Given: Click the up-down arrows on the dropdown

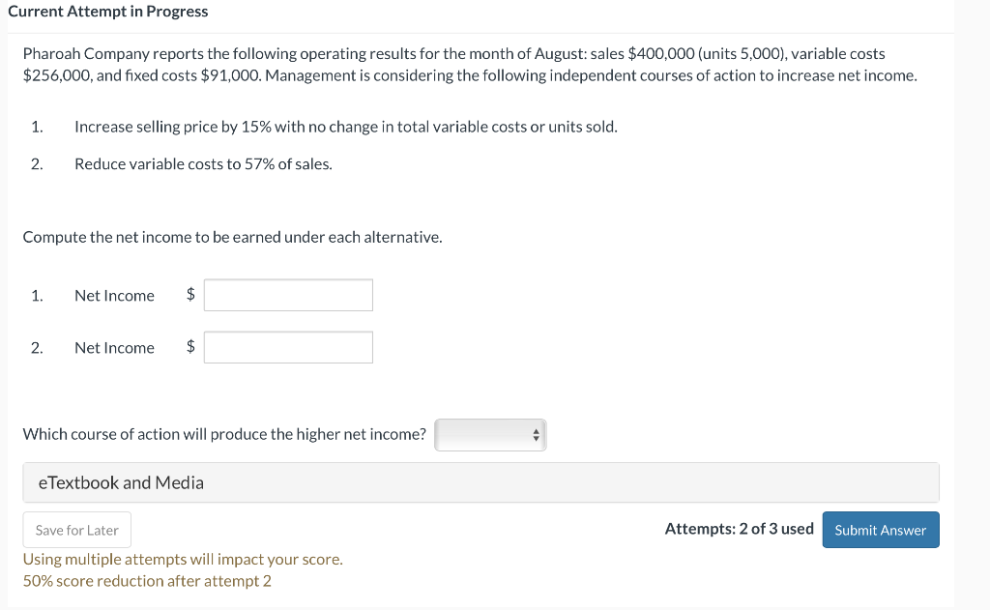Looking at the screenshot, I should pyautogui.click(x=536, y=435).
